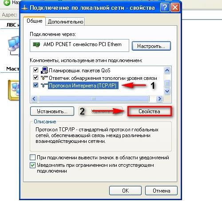This screenshot has width=222, height=201.
Task: Click the component list up arrow
Action: [167, 71]
